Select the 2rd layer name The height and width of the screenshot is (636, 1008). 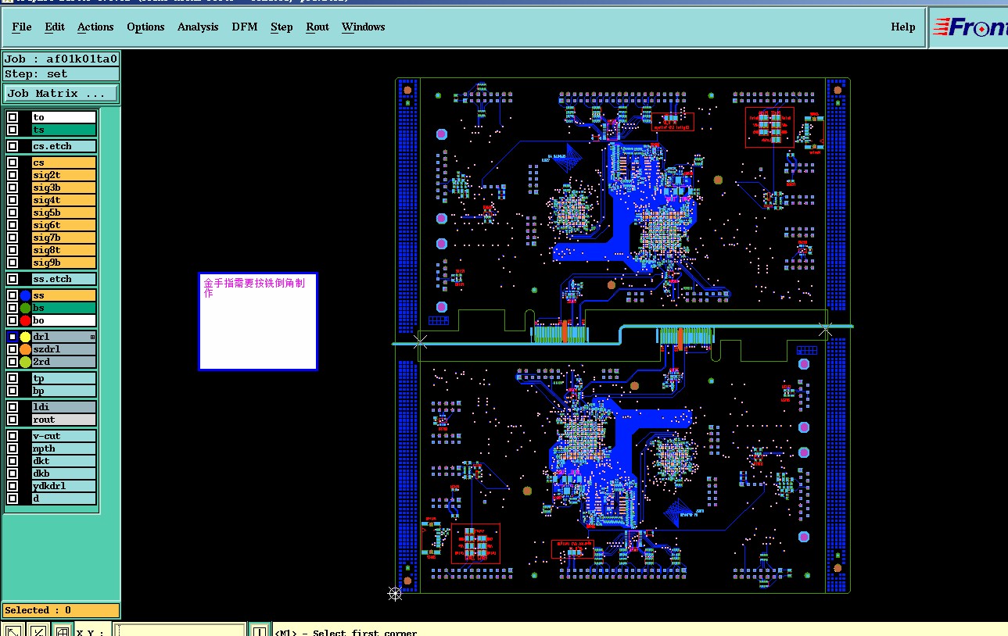(x=63, y=362)
